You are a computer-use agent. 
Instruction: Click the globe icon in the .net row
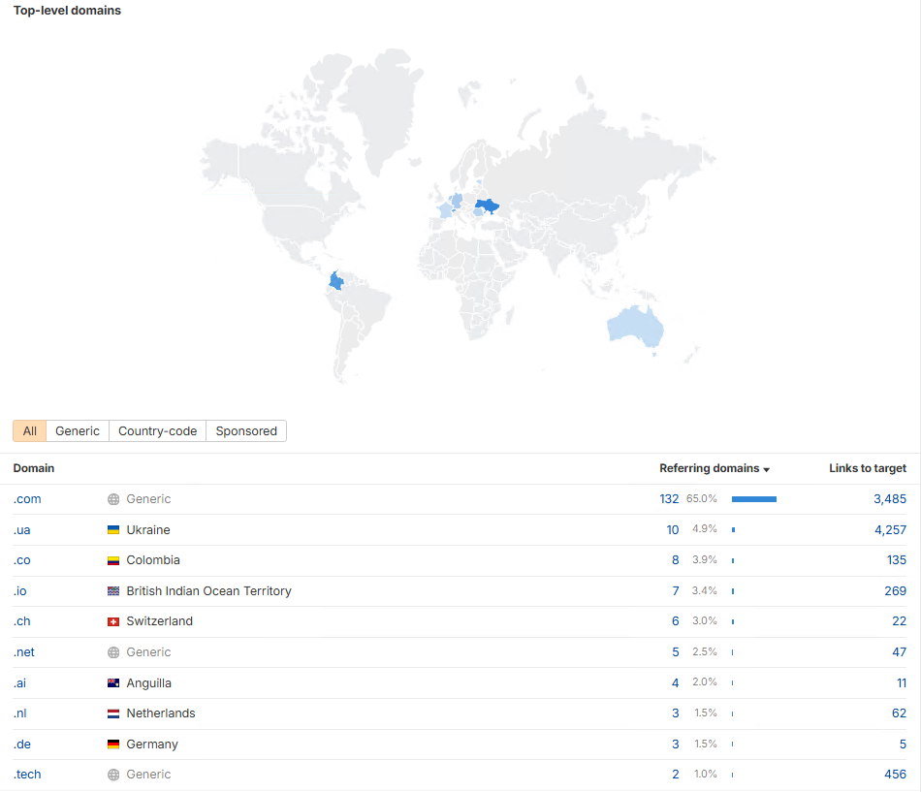(113, 652)
